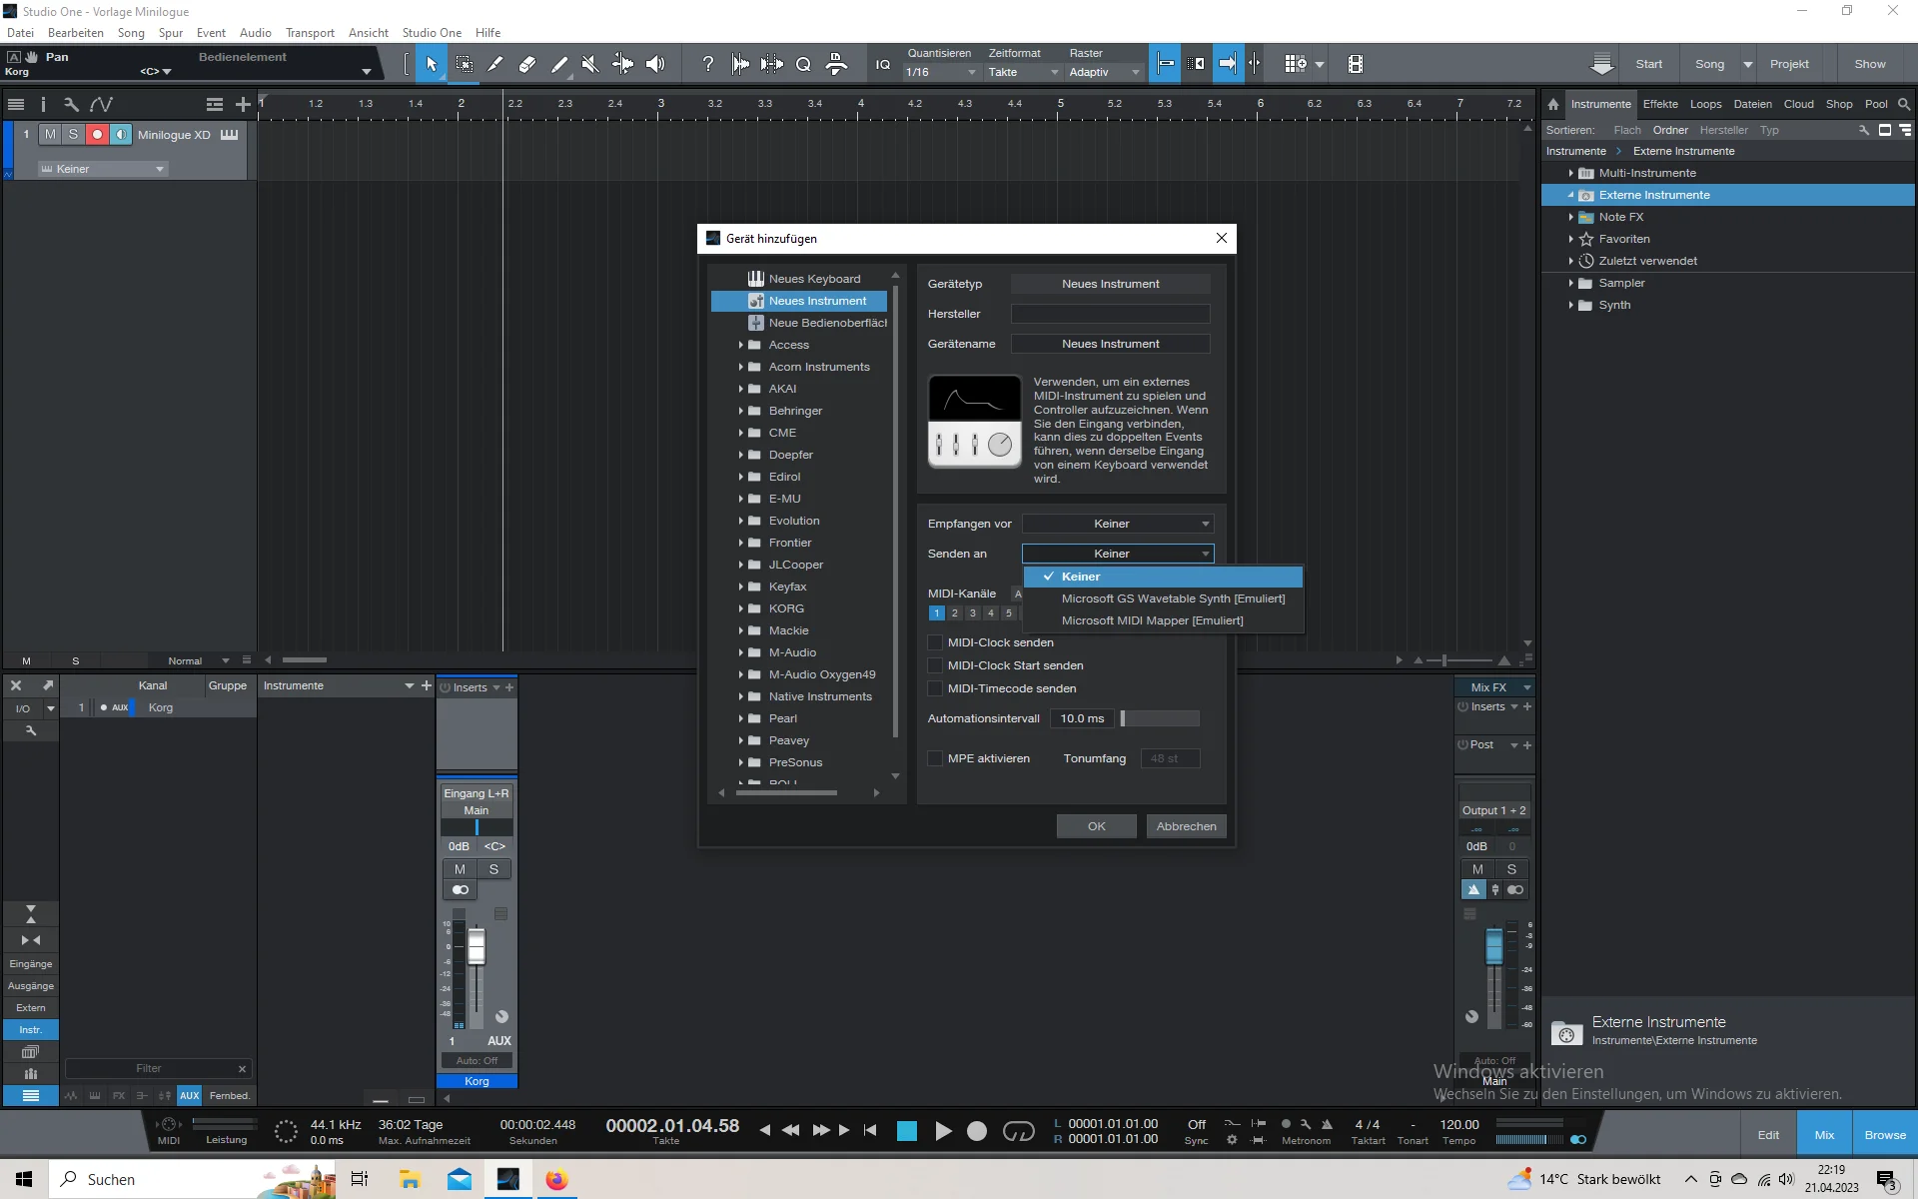Open the track inspector 'i' icon

[43, 104]
